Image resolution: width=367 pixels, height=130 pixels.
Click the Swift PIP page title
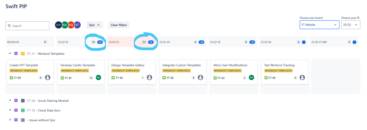coord(16,6)
